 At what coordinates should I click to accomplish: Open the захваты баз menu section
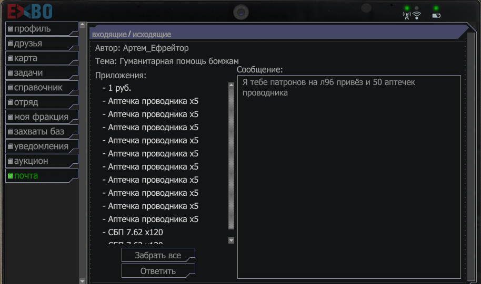coord(42,131)
